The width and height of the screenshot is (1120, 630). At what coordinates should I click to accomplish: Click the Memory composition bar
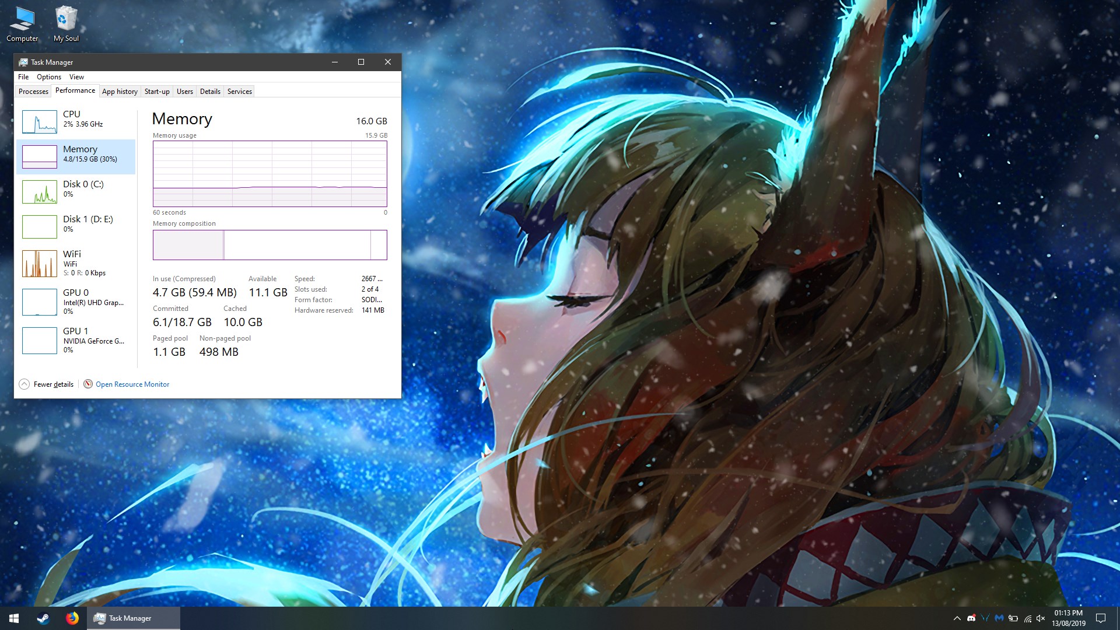click(270, 245)
